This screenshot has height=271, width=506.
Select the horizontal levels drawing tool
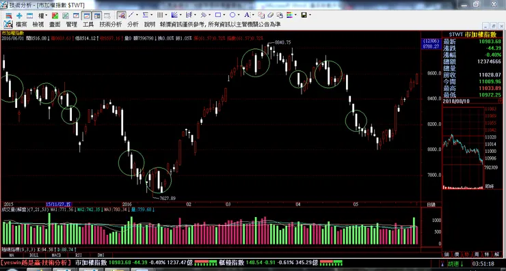(x=146, y=15)
